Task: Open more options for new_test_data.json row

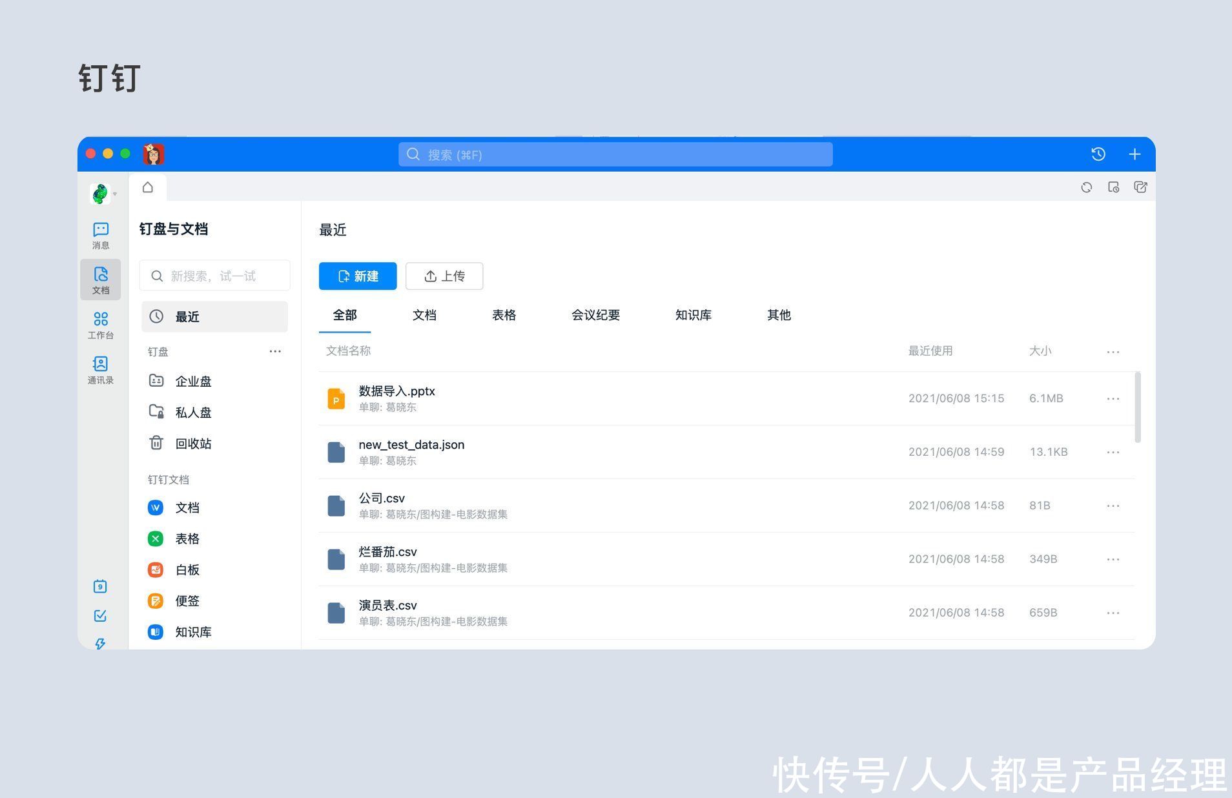Action: 1113,452
